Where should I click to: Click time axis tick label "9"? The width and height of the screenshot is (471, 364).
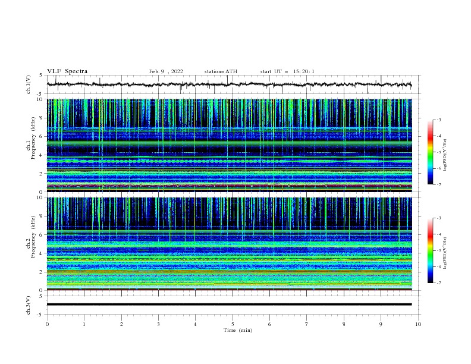coord(381,324)
